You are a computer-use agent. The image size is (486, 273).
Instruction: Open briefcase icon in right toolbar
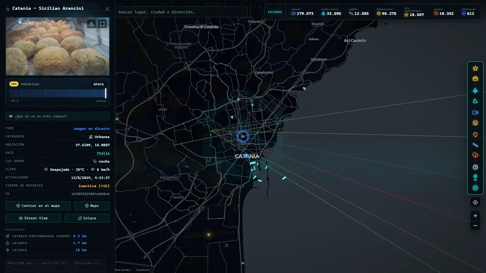click(475, 79)
